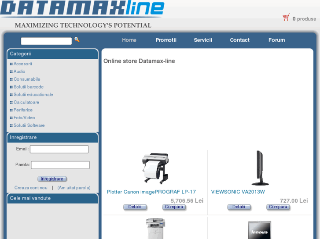View Detalii for VIEWSONIC VA2013W
Image resolution: width=320 pixels, height=239 pixels.
click(239, 207)
